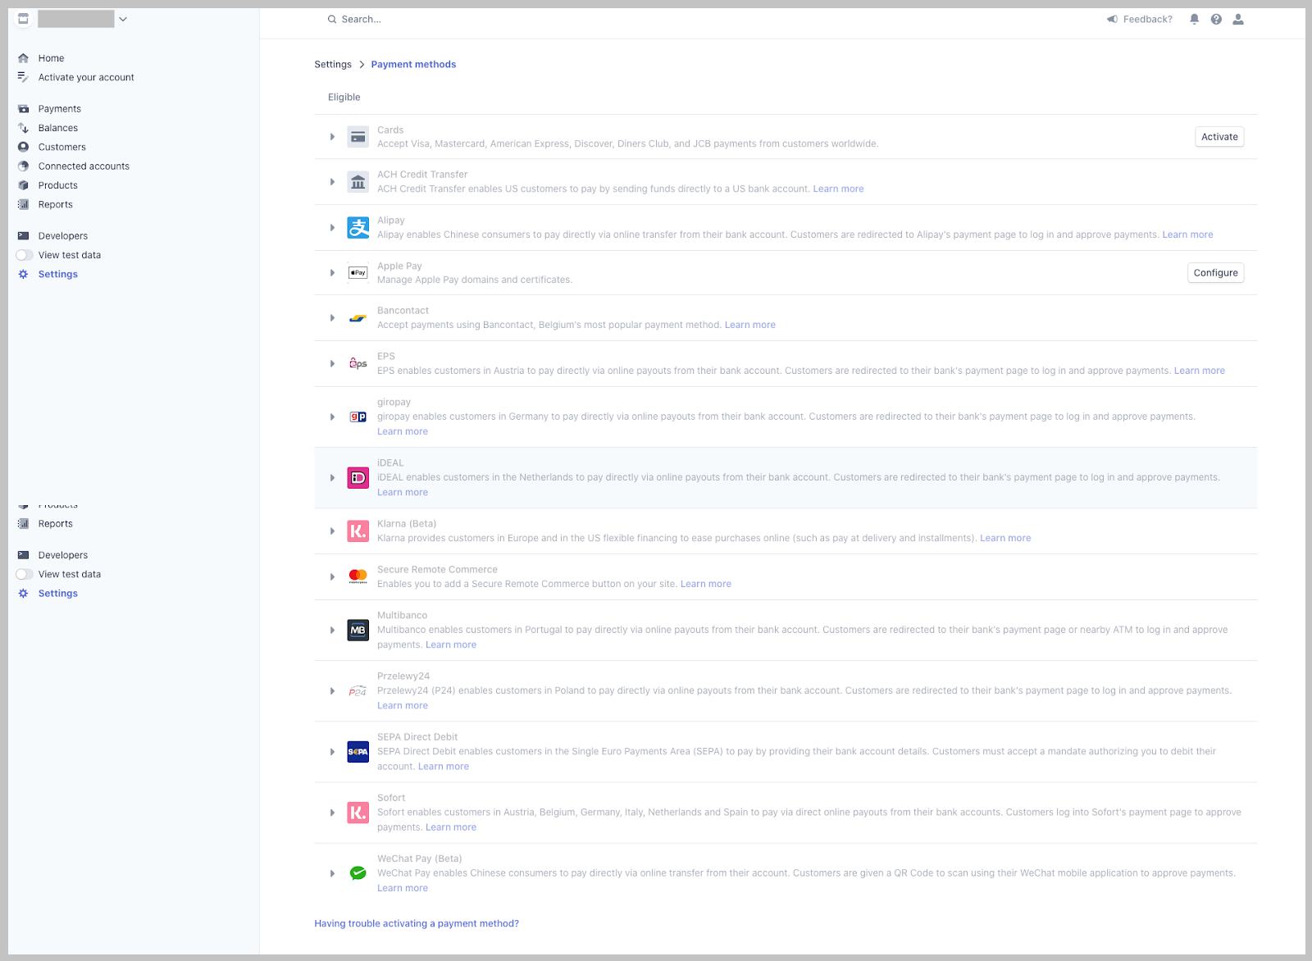Expand the Cards payment method row
Viewport: 1312px width, 961px height.
[332, 137]
